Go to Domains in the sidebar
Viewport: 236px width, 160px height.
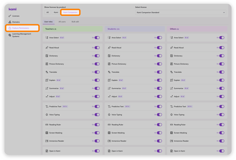click(x=16, y=22)
